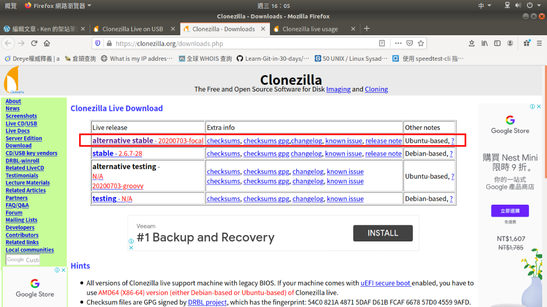Open volume control in top bar
547x307 pixels.
[518, 5]
